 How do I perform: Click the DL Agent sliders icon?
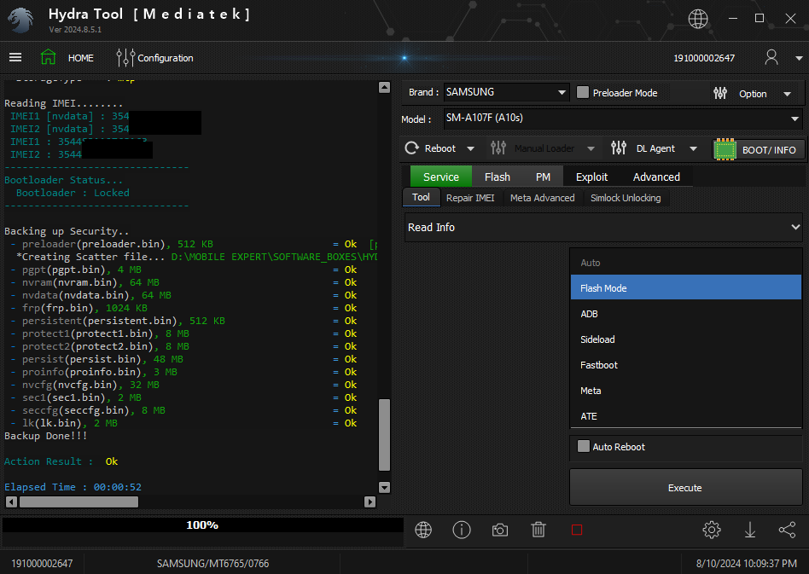click(x=619, y=148)
